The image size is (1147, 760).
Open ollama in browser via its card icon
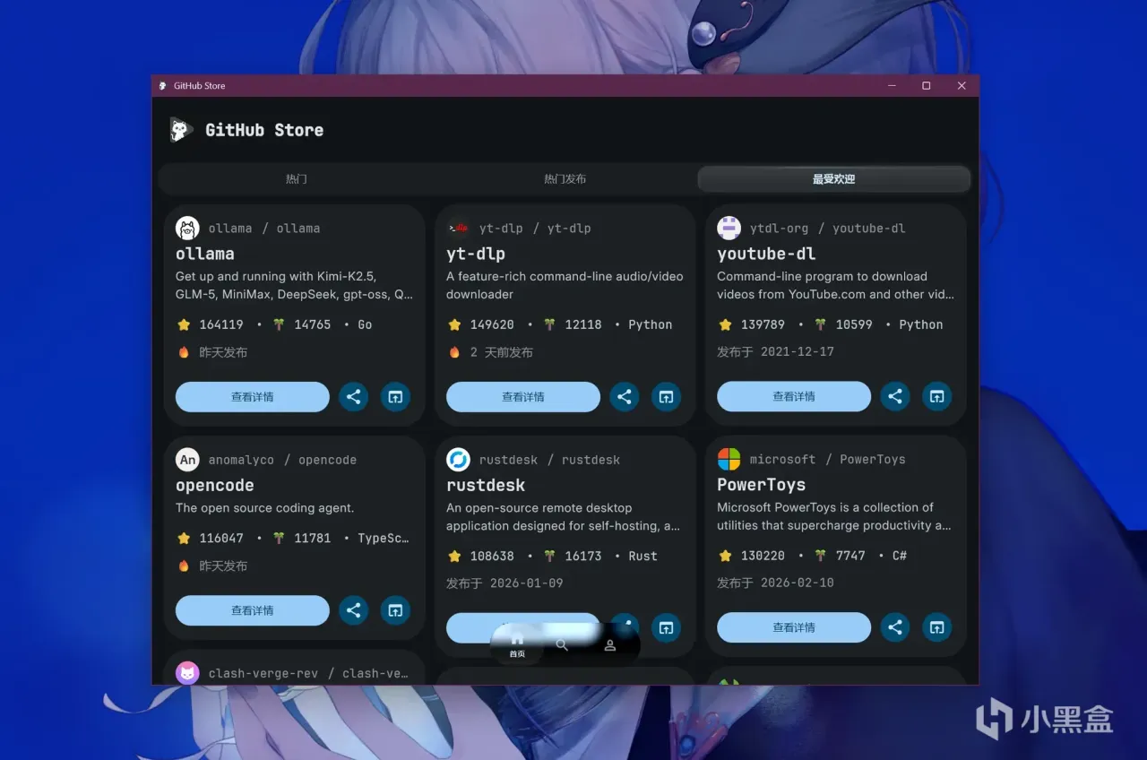coord(395,397)
